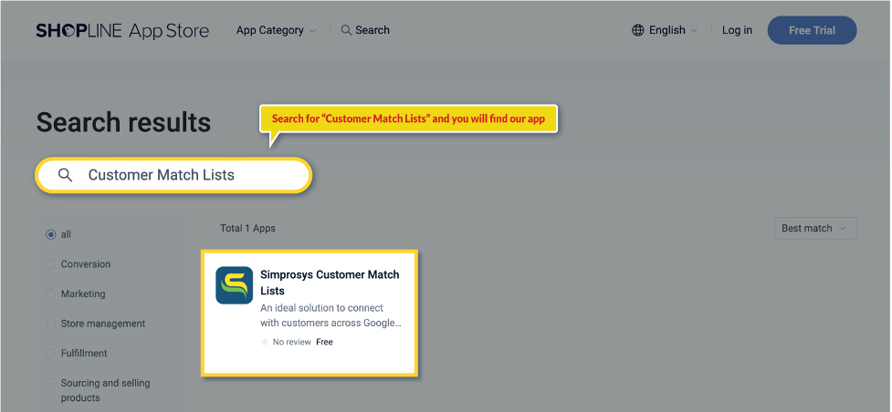Click the Free Trial button
The image size is (892, 412).
pos(812,30)
